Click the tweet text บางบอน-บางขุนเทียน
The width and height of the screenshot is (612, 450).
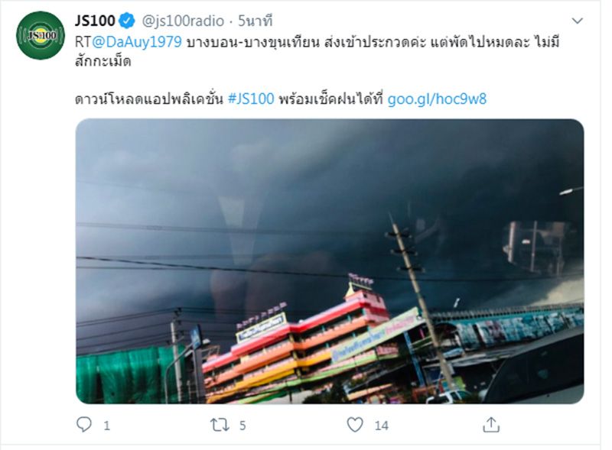(x=253, y=42)
